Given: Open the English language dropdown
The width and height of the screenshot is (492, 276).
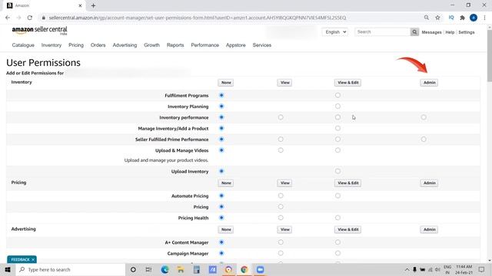Looking at the screenshot, I should (335, 32).
